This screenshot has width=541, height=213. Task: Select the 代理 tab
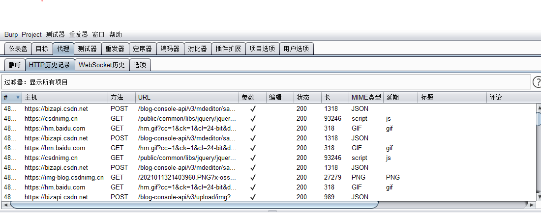63,49
